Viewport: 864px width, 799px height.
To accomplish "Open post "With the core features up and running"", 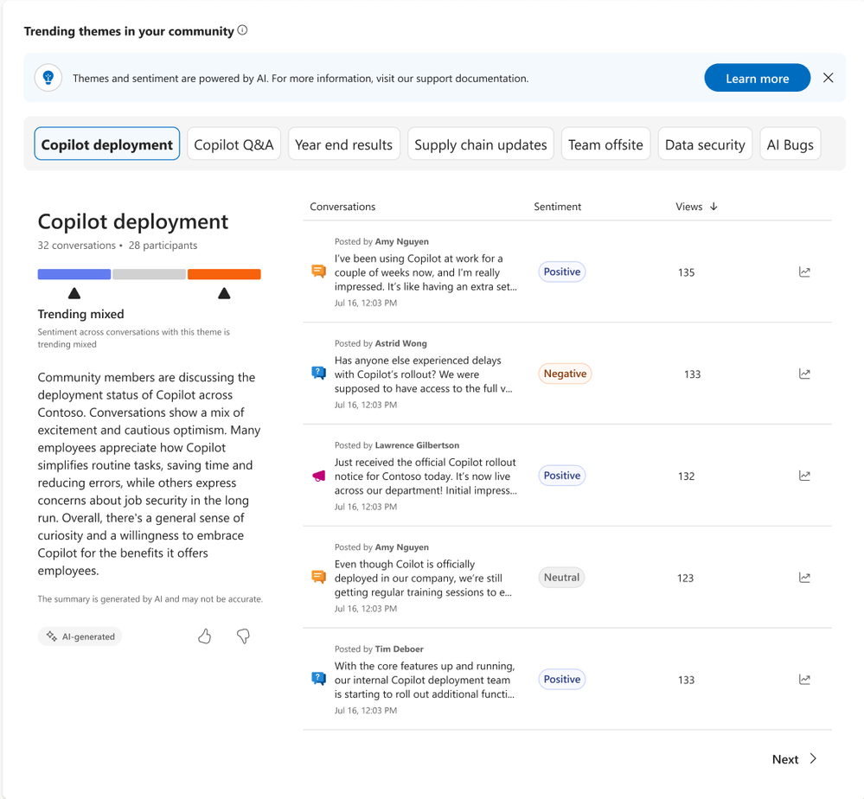I will pos(425,680).
